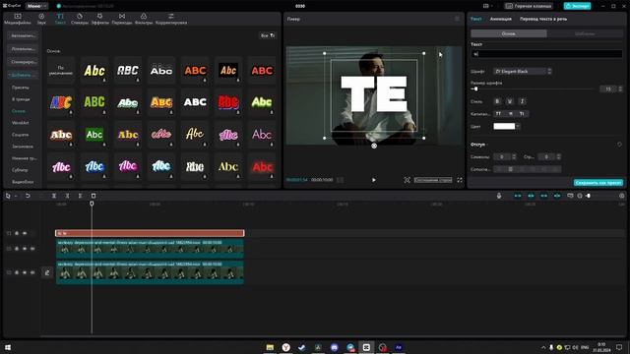Adjust the font size stepper arrows
Image resolution: width=630 pixels, height=354 pixels.
pos(620,89)
